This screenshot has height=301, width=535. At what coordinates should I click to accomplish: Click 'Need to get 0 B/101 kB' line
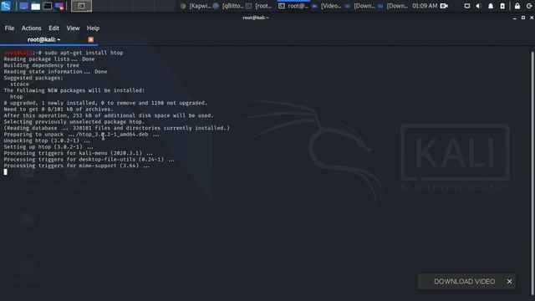pyautogui.click(x=59, y=110)
